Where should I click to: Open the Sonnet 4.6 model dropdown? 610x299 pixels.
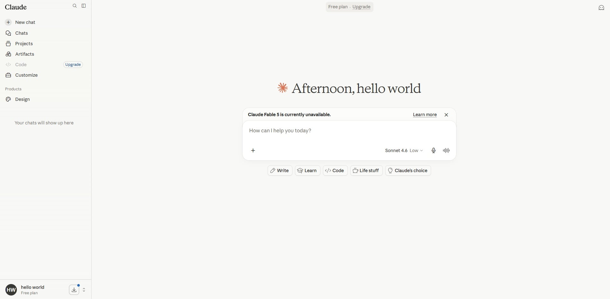[x=404, y=150]
